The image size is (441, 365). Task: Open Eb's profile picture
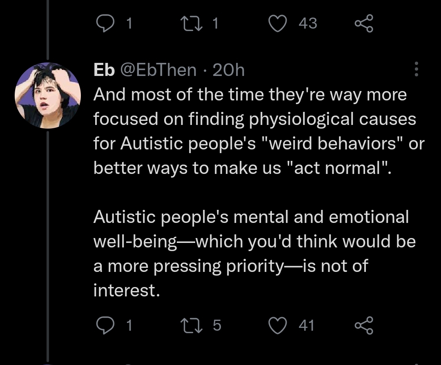click(x=48, y=96)
